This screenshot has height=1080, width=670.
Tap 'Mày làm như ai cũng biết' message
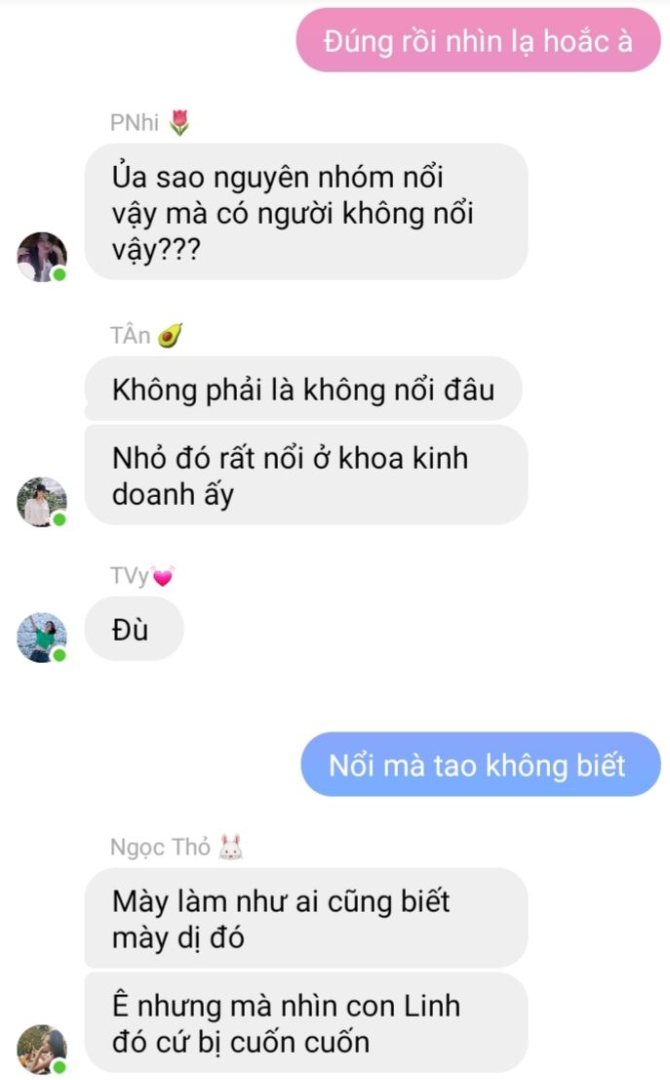click(x=306, y=919)
